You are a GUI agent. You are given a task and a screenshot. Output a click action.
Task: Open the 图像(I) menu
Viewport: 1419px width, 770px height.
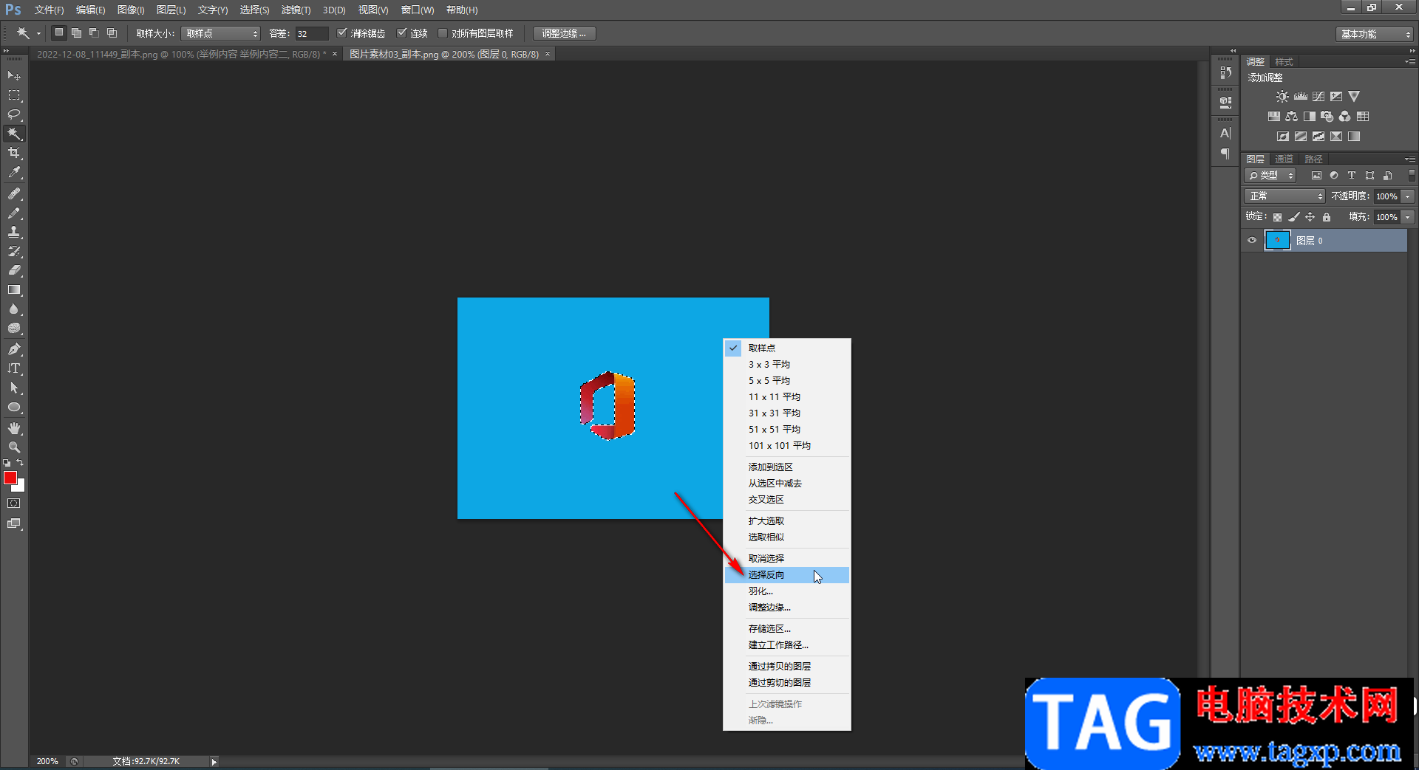tap(131, 10)
